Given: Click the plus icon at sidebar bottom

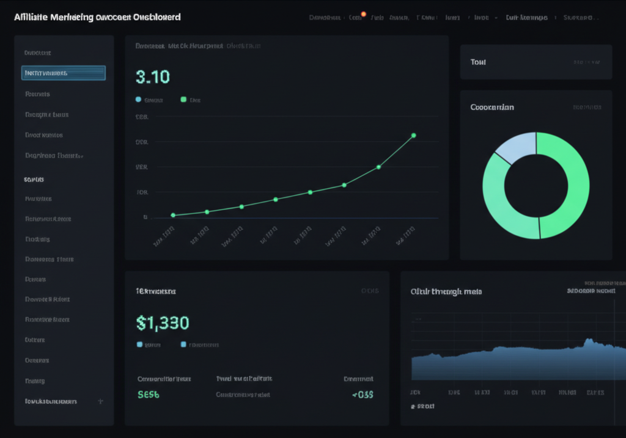Looking at the screenshot, I should click(100, 401).
